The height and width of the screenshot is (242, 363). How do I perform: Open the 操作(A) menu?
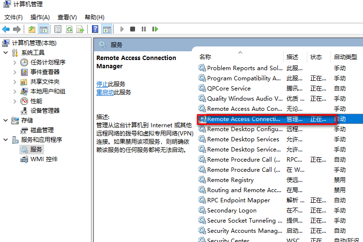tap(40, 17)
